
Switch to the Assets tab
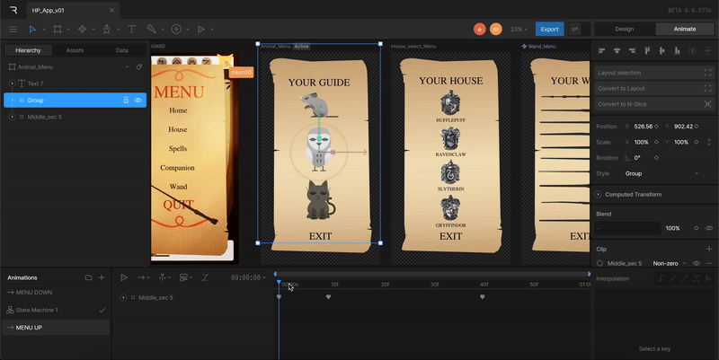tap(75, 50)
